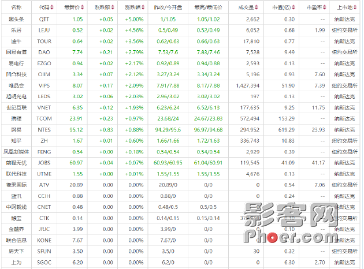This screenshot has height=269, width=364.
Task: Select ticker code DAO
Action: [44, 53]
